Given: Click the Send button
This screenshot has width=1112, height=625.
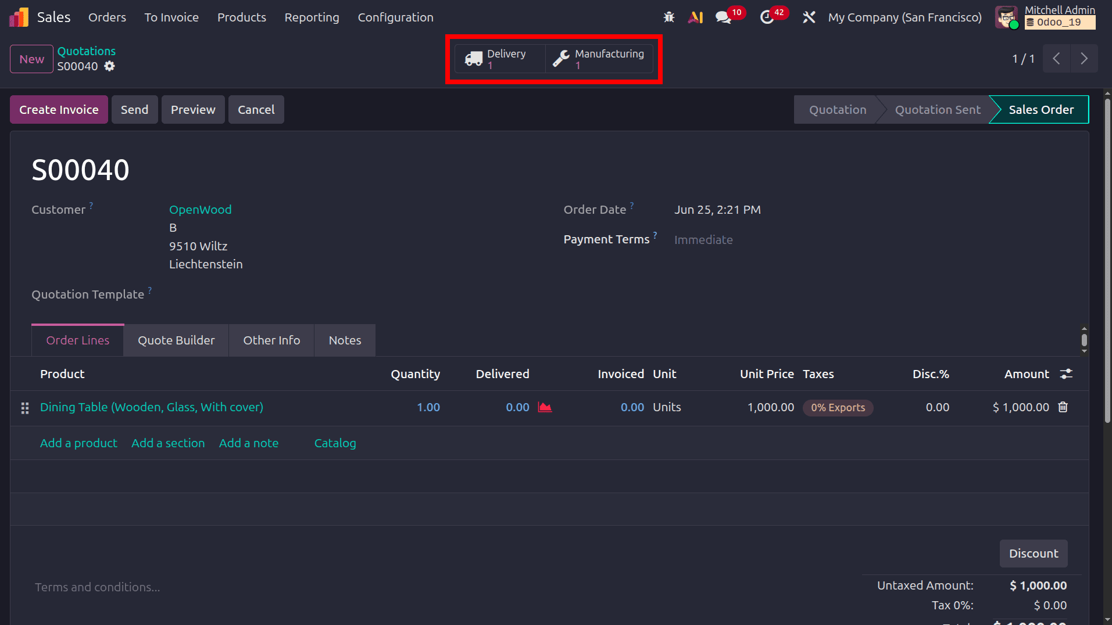Looking at the screenshot, I should 134,110.
